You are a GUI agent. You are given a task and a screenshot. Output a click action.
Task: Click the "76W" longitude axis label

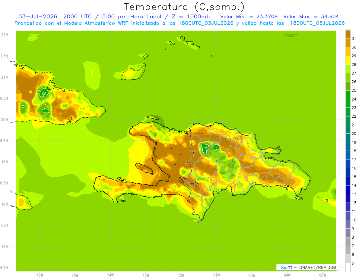pos(40,275)
